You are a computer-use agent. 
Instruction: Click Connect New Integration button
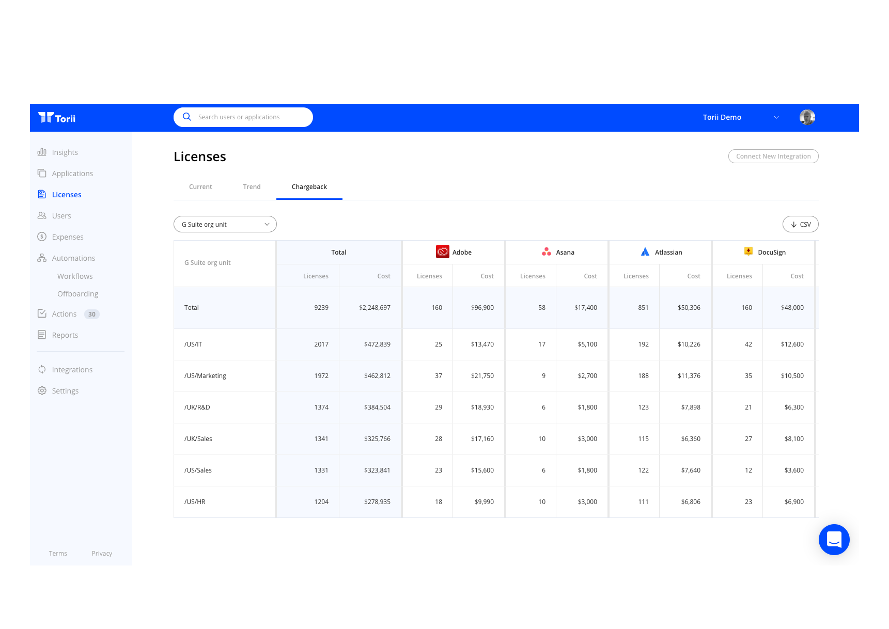click(x=773, y=156)
